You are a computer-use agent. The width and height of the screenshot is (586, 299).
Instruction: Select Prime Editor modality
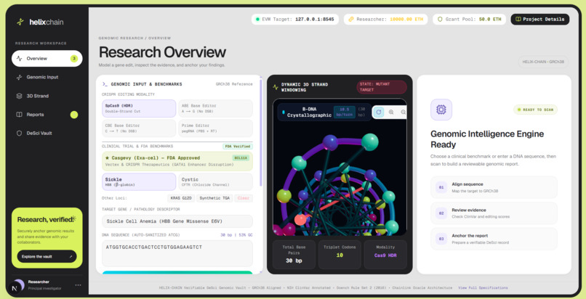point(215,128)
